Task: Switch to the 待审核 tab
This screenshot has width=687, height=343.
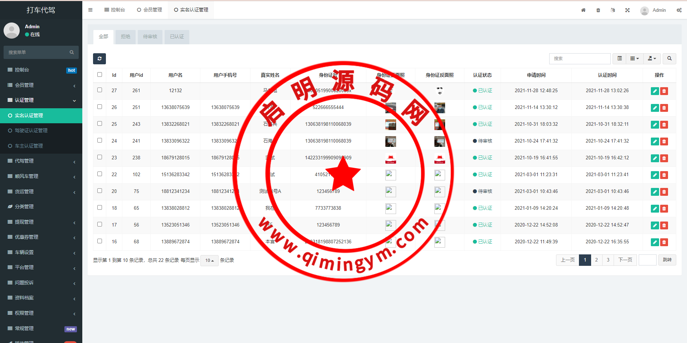Action: (150, 37)
